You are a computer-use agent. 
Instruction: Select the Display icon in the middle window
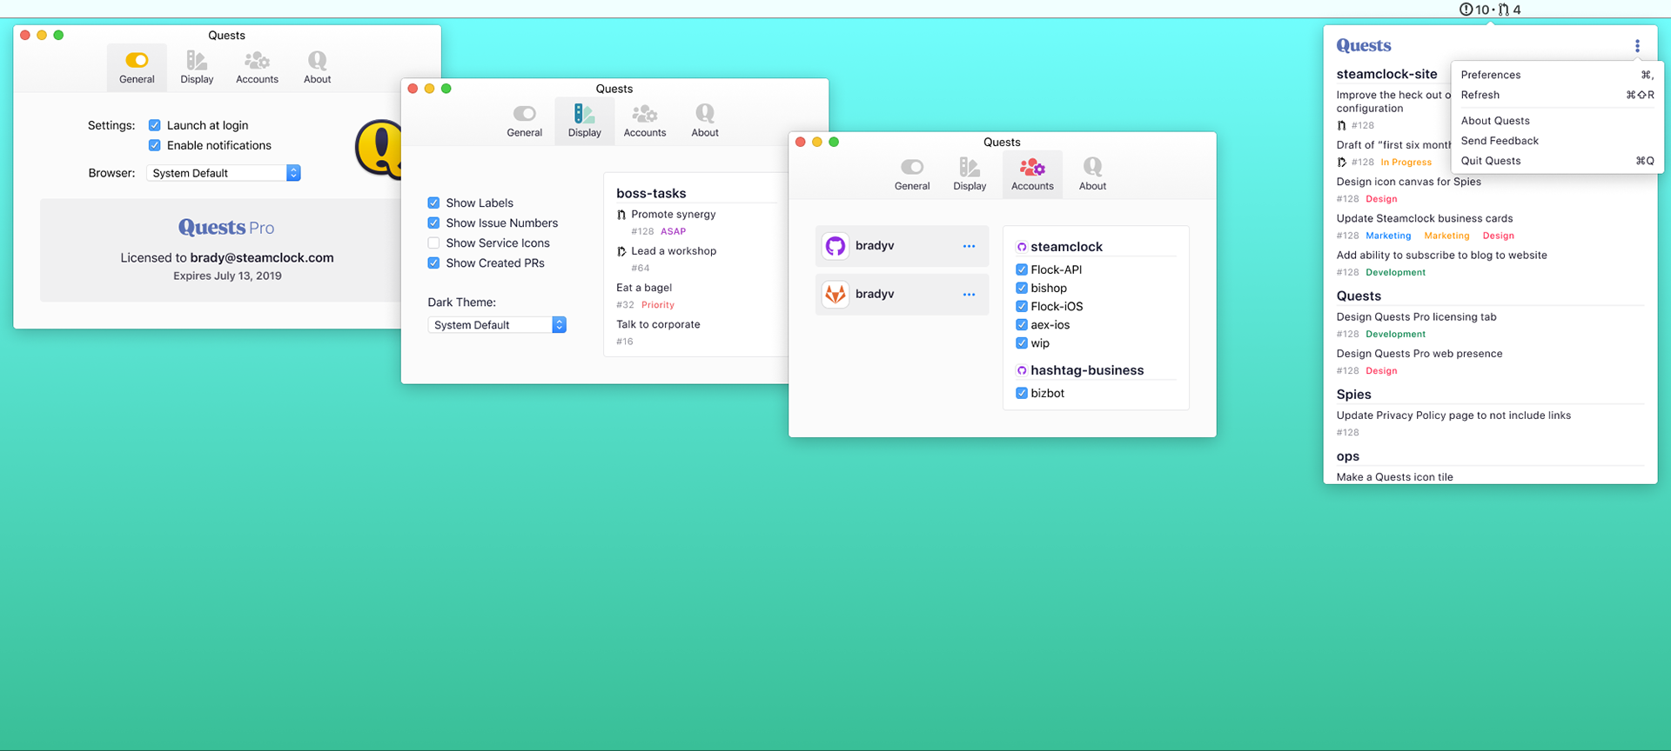584,113
